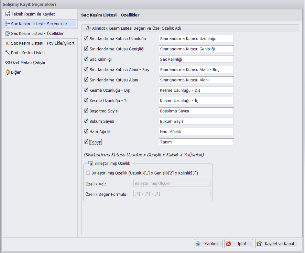This screenshot has width=305, height=253.
Task: Uncheck Kesme Uzunluğu - İç checkbox
Action: point(86,100)
